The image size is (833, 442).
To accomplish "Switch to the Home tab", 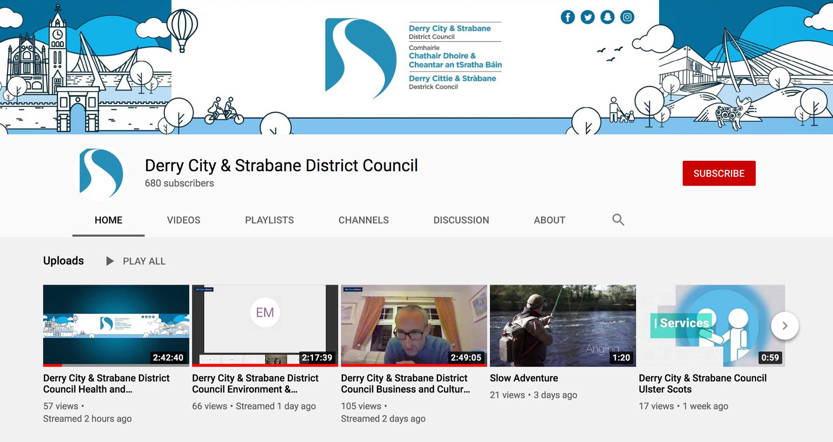I will (108, 220).
